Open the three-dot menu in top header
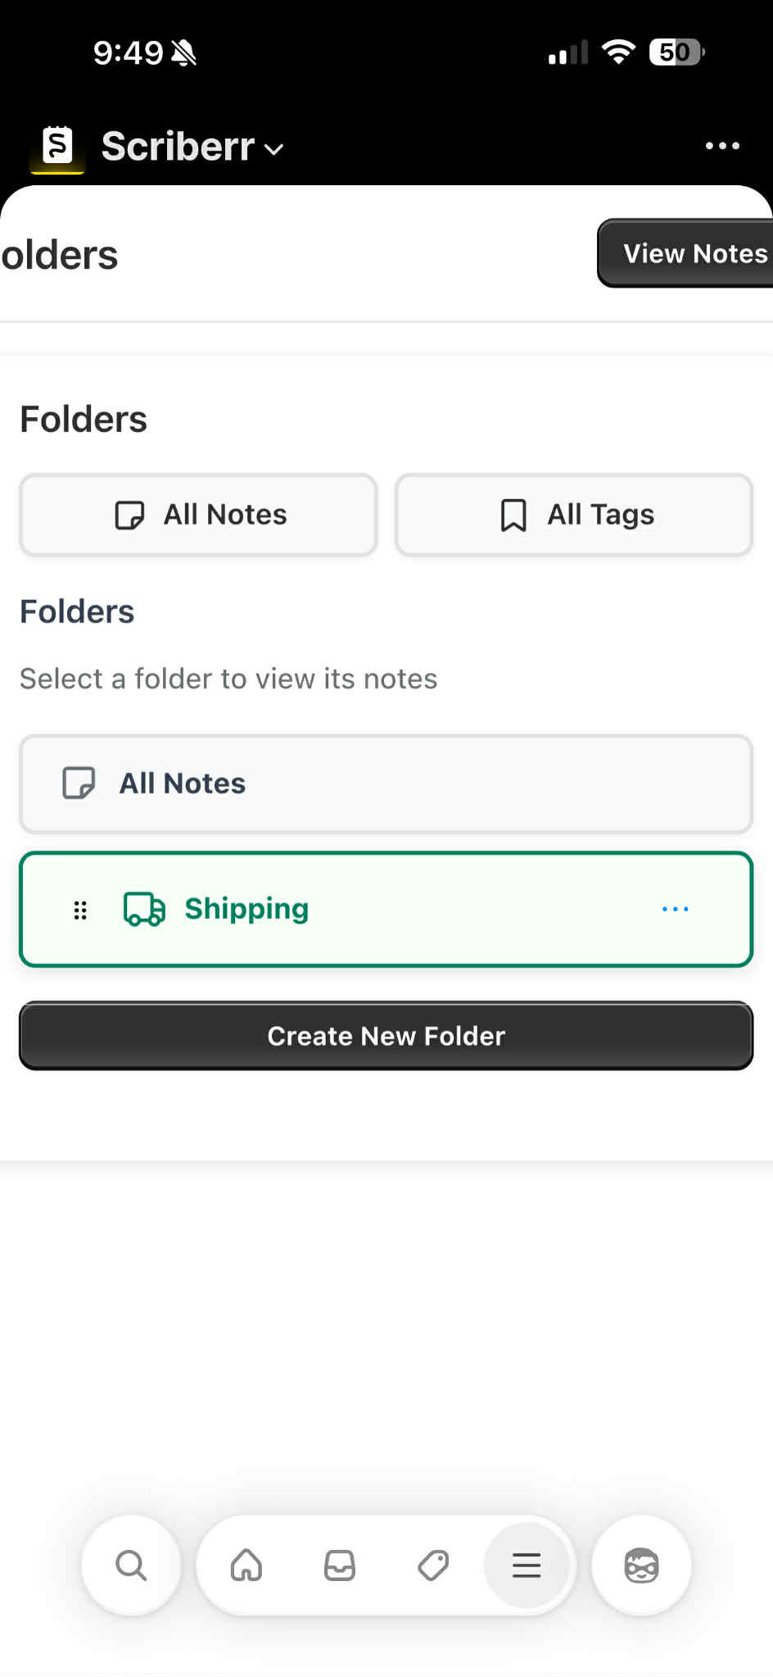The width and height of the screenshot is (773, 1677). coord(723,146)
